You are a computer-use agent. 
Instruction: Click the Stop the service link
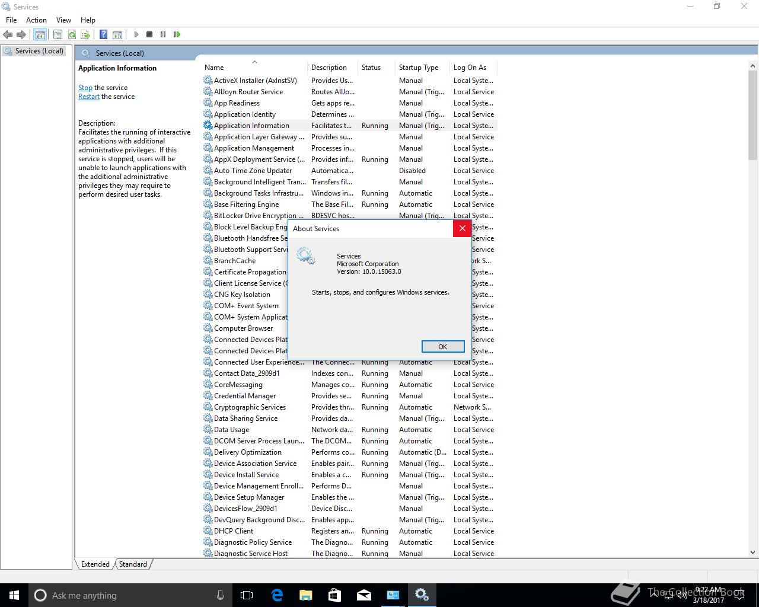click(85, 88)
